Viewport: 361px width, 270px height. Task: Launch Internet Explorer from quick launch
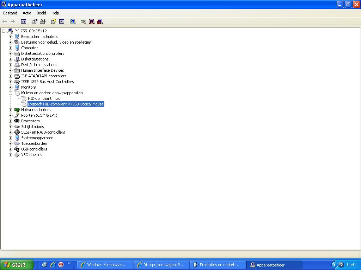[x=53, y=265]
